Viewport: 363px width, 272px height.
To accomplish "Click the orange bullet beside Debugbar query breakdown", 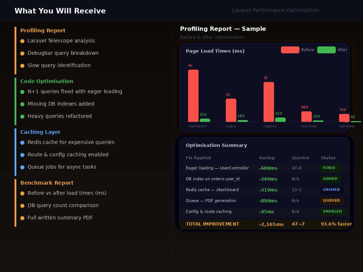I will (x=22, y=53).
